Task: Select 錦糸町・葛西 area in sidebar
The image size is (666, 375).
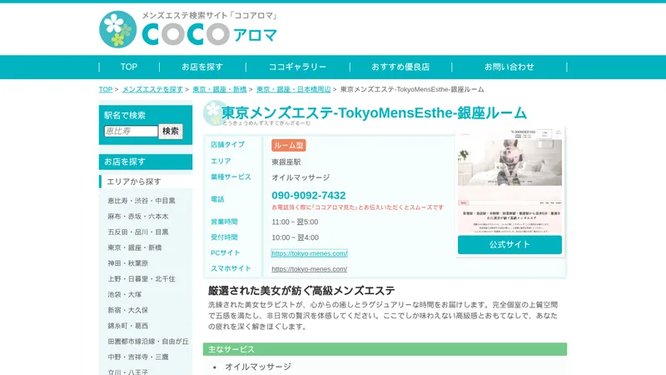Action: 128,326
